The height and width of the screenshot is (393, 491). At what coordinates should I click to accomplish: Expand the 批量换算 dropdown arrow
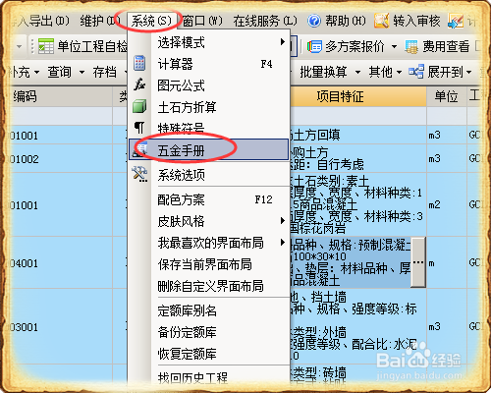point(357,72)
